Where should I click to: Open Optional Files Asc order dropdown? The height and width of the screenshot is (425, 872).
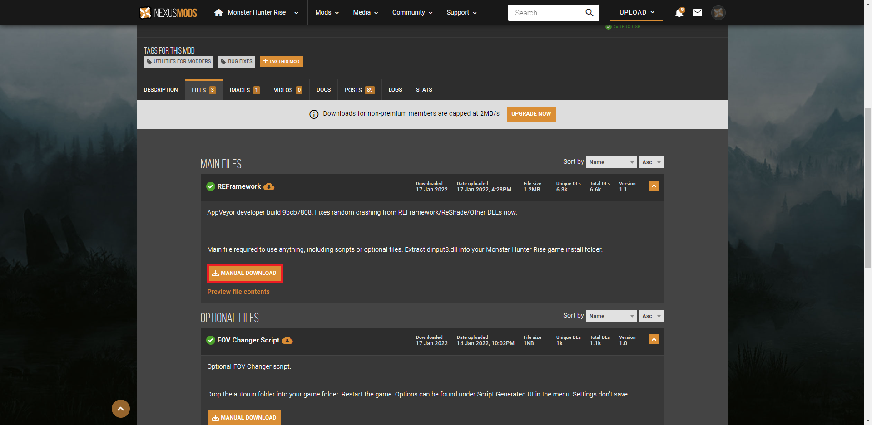click(x=651, y=316)
